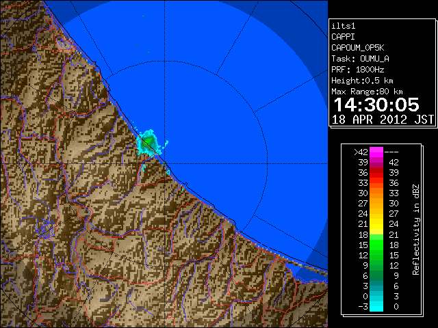This screenshot has height=328, width=438.
Task: Click the red 36–39 dBZ color band
Action: pos(376,172)
